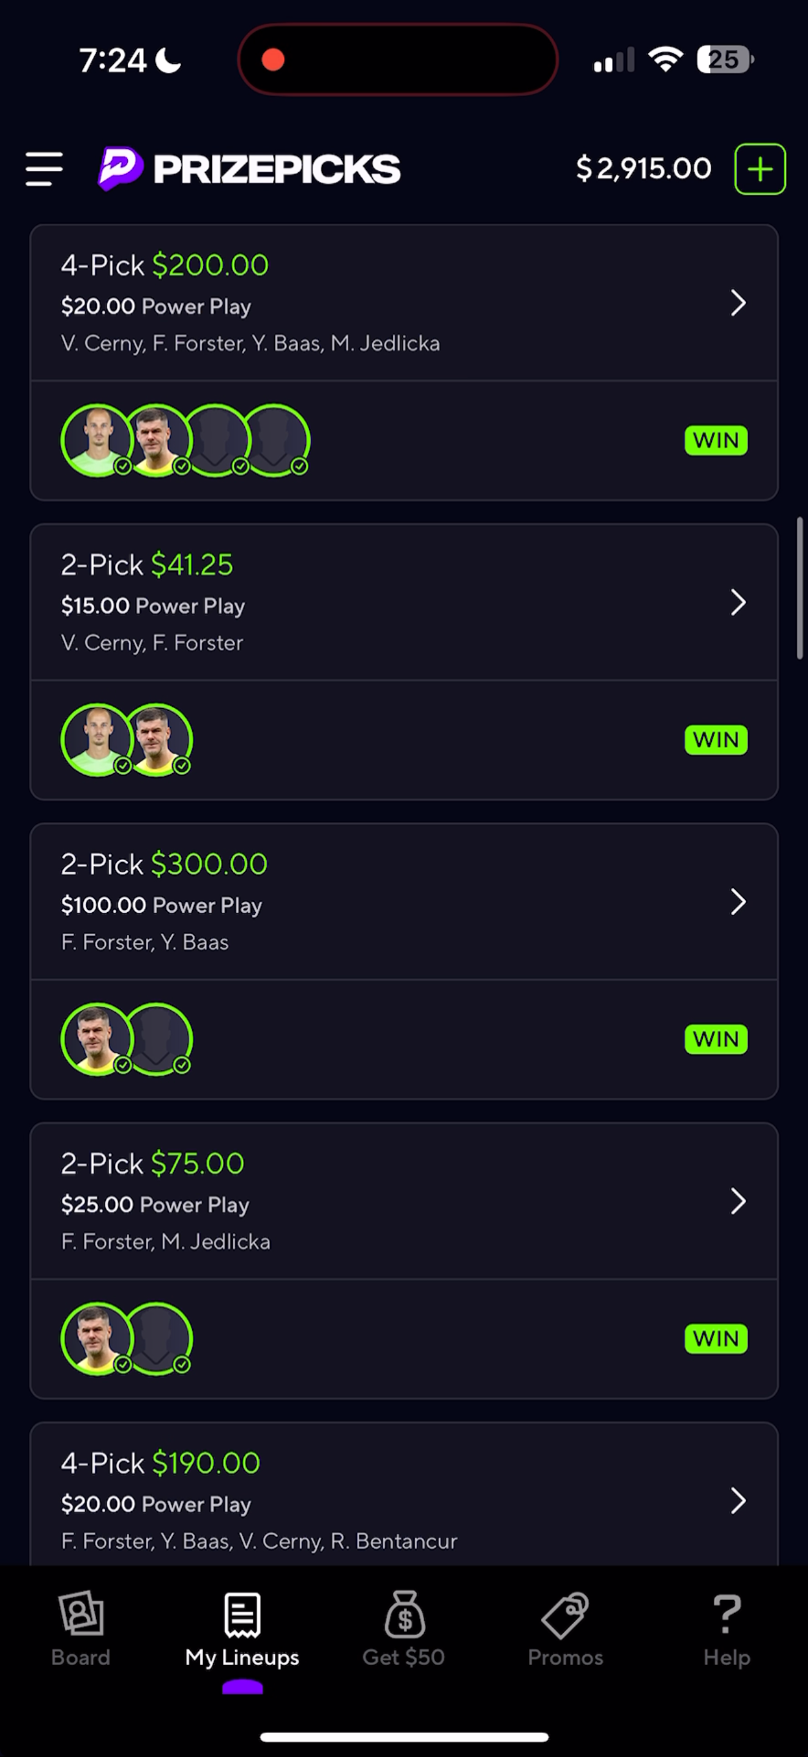
Task: Open the Board tab icon
Action: [80, 1614]
